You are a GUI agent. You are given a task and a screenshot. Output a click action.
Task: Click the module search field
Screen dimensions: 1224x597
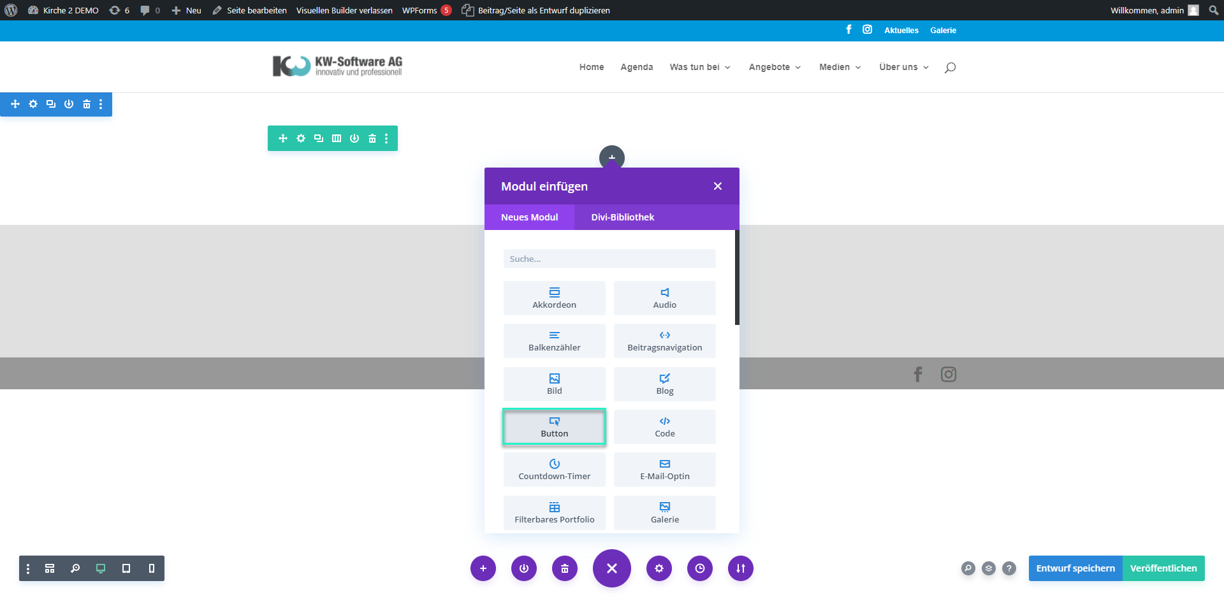click(609, 259)
